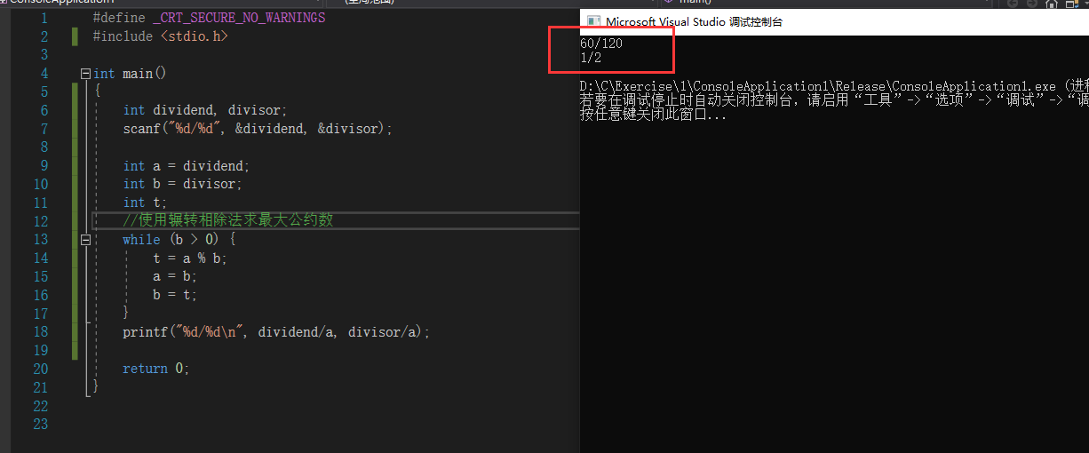Click the #include <stdio.h> line

(x=161, y=36)
